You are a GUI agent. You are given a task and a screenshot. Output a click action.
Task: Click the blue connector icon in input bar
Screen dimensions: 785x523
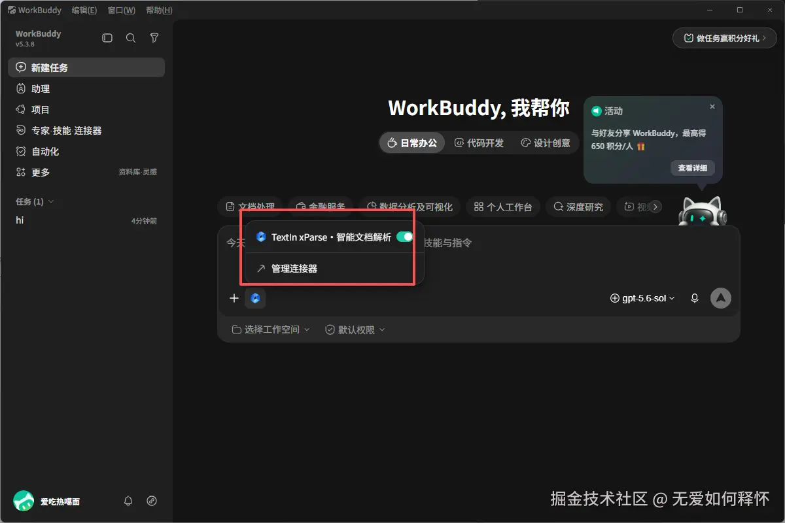pos(255,298)
